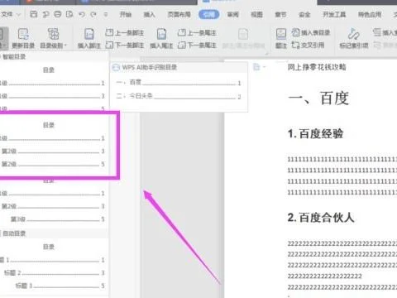
Task: Click the Print Preview icon in the toolbar
Action: coord(69,14)
